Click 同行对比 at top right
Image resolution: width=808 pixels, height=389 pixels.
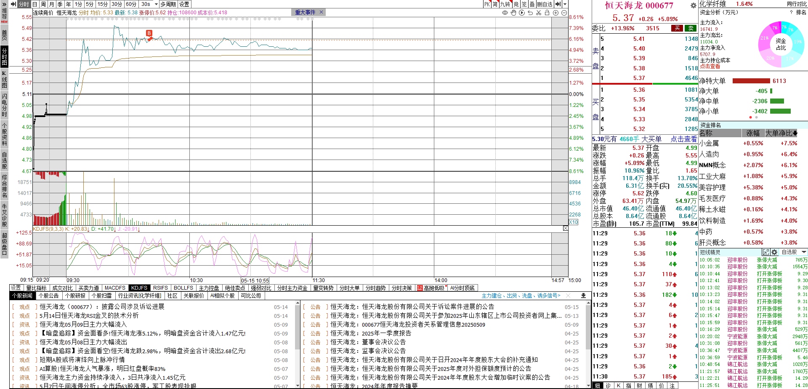[797, 4]
